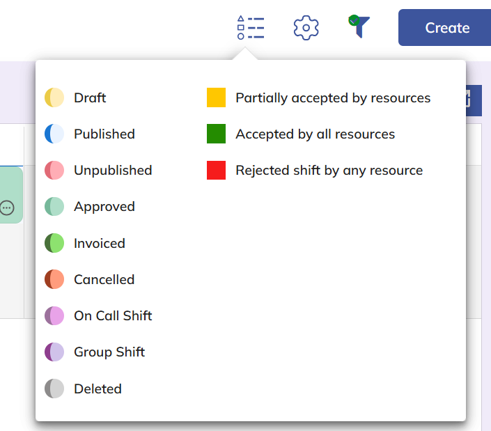Click the legend list icon in toolbar
Screen dimensions: 491x431
[250, 28]
